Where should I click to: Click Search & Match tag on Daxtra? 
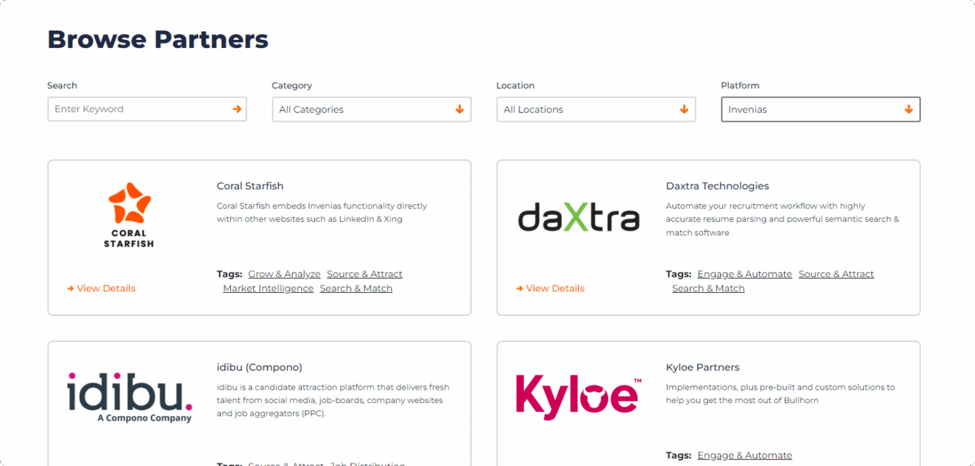pos(708,288)
